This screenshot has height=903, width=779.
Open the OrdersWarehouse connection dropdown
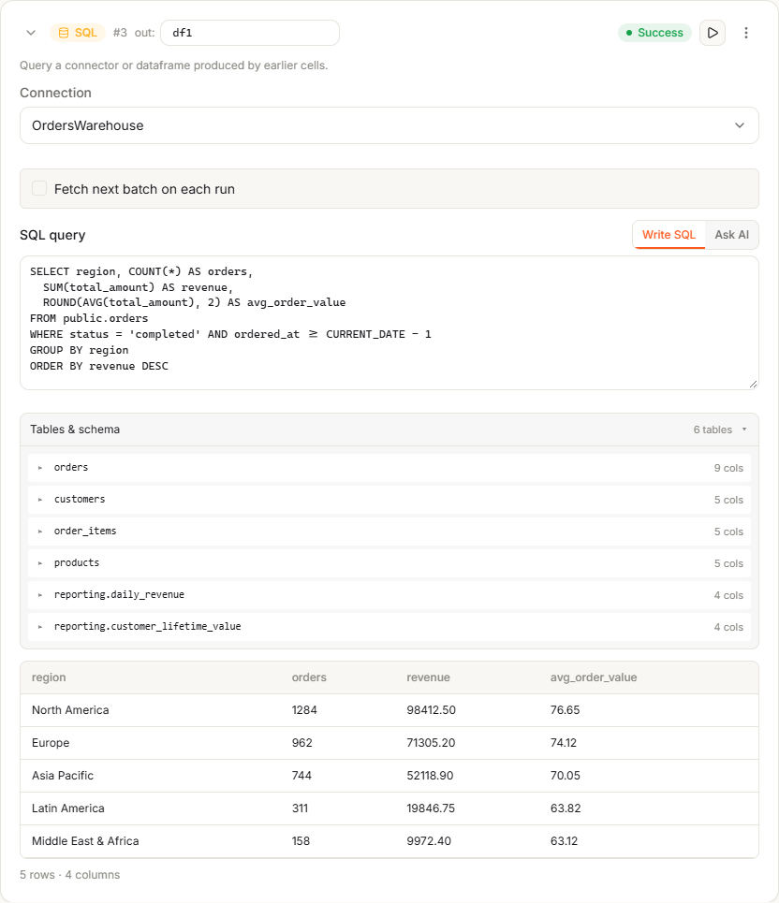(x=389, y=125)
